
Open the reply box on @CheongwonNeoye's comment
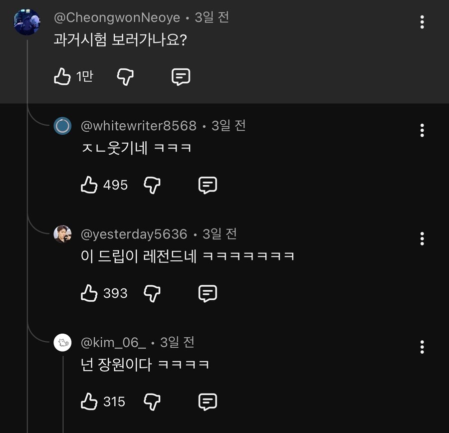pos(180,76)
